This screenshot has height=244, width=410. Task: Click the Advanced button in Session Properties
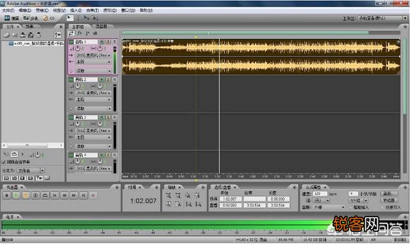coord(389,194)
